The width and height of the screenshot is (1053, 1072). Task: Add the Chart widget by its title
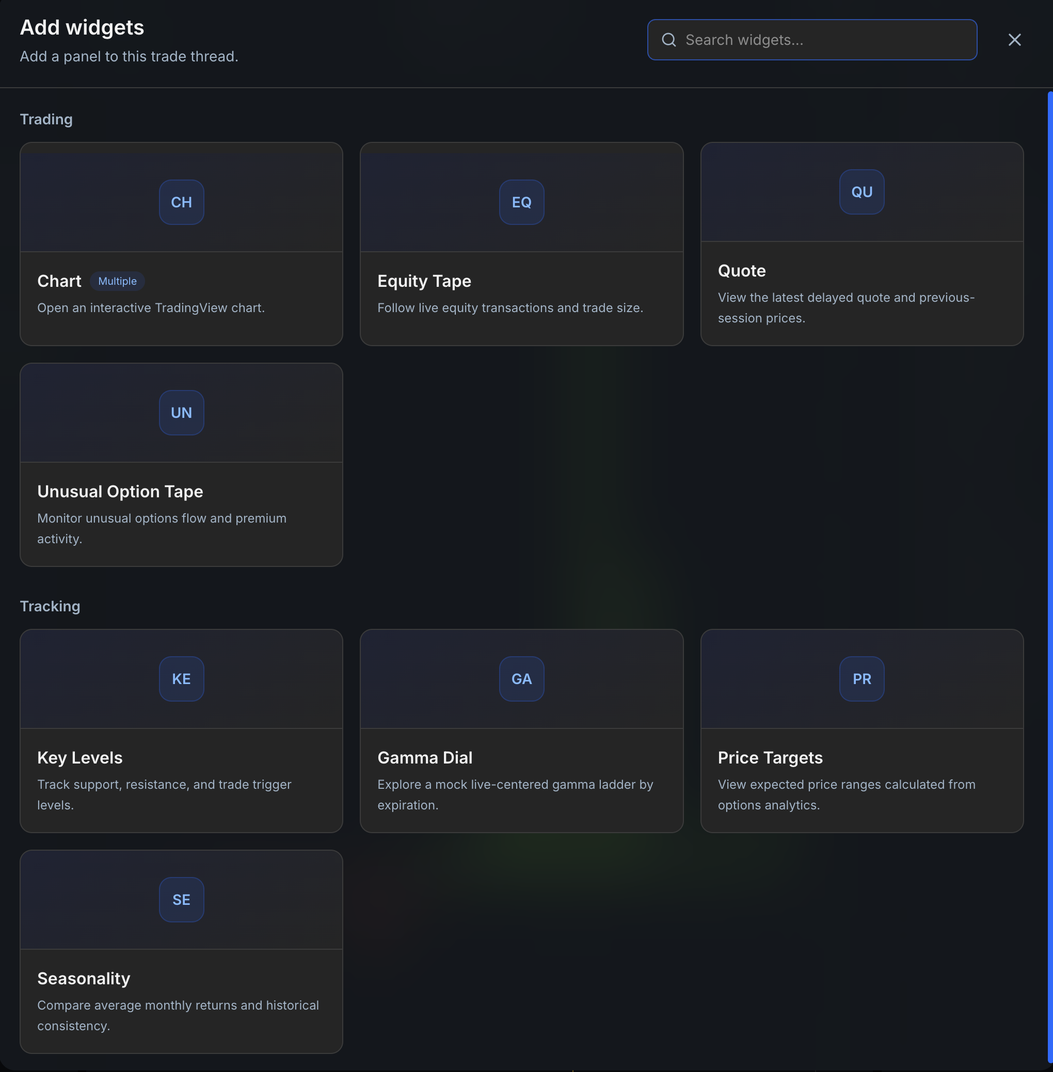pos(59,281)
